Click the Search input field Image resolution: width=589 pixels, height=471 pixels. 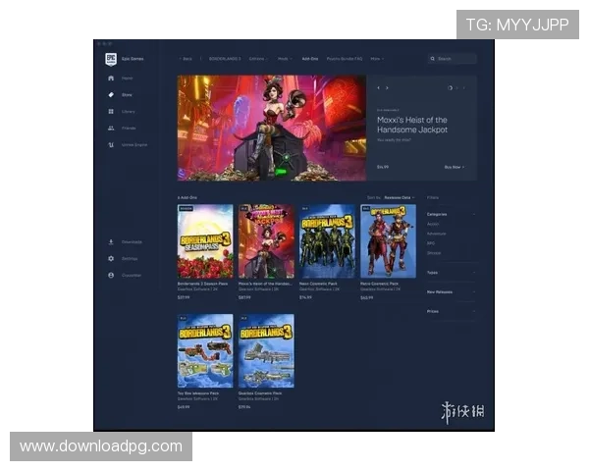(x=455, y=59)
